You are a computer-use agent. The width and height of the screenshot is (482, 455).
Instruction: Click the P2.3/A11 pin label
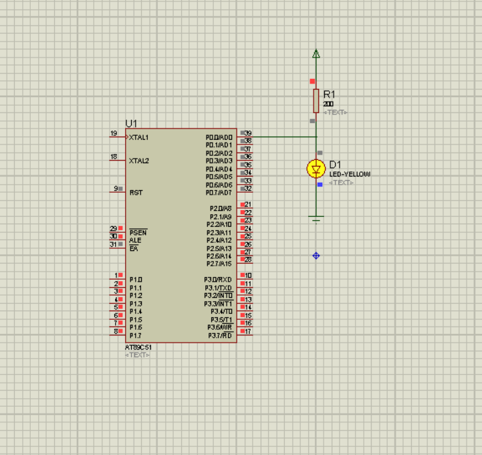(x=219, y=233)
